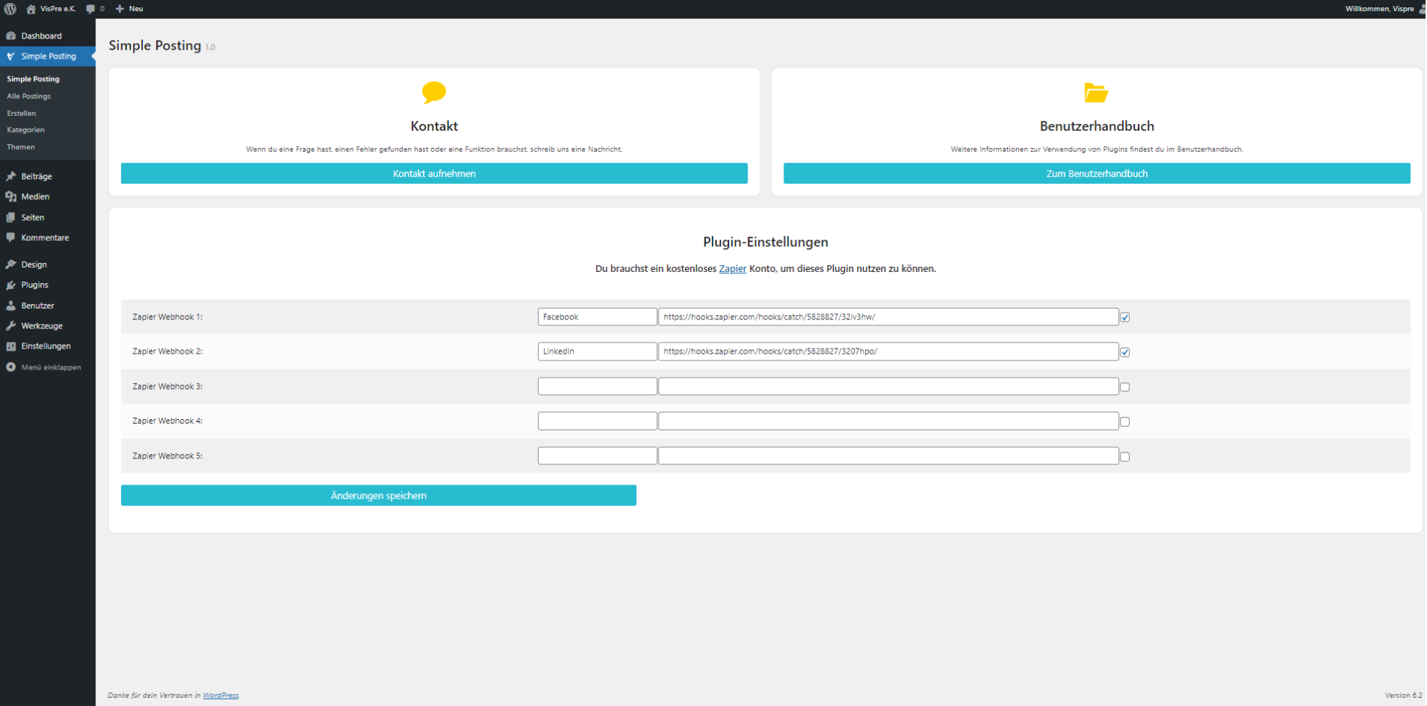Follow the WordPress footer link

pos(221,696)
